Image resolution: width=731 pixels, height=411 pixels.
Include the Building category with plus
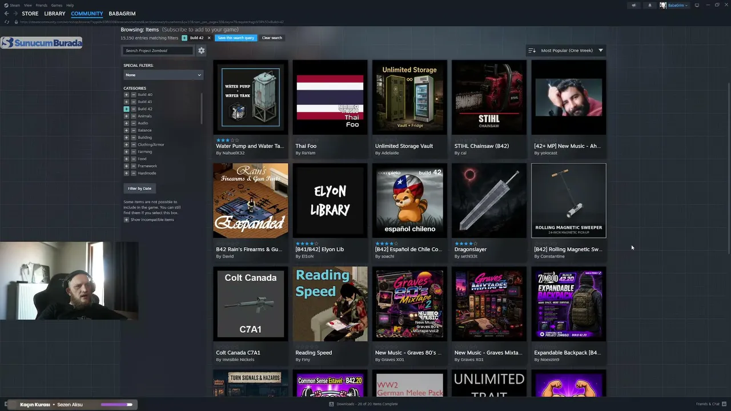click(126, 138)
